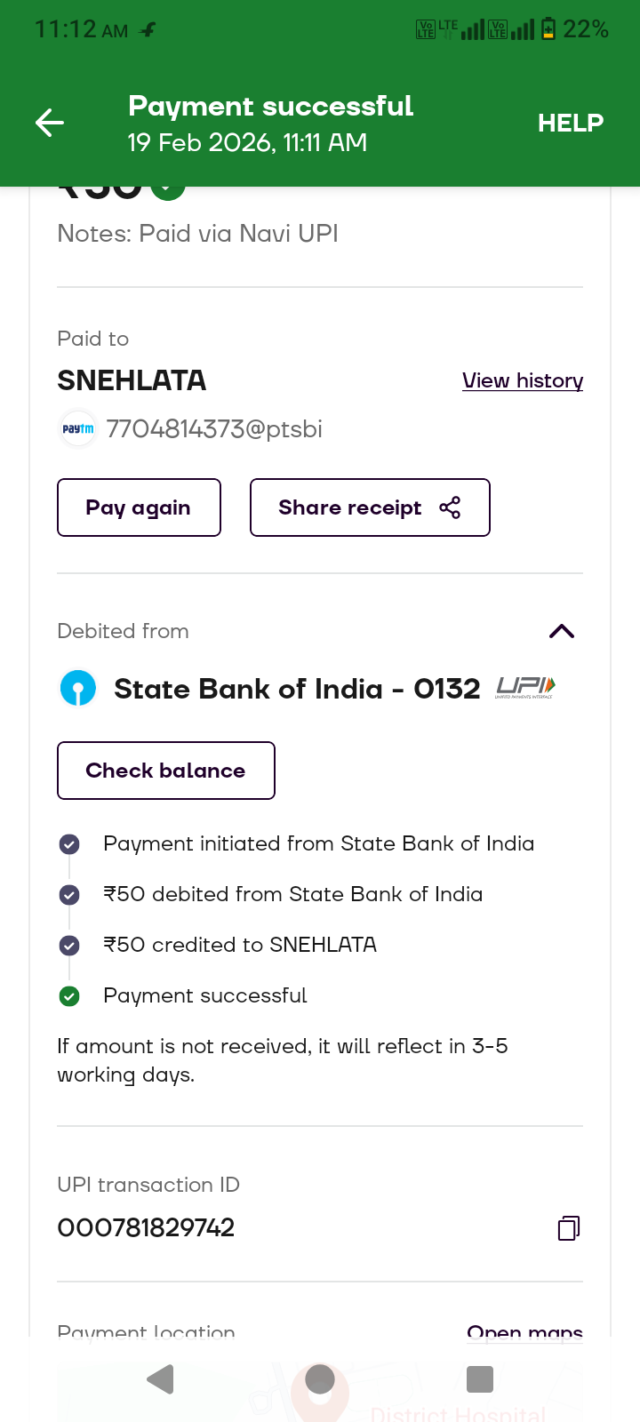Tap the UPI ID 7704814373@ptsbi
This screenshot has width=640, height=1422.
(214, 429)
